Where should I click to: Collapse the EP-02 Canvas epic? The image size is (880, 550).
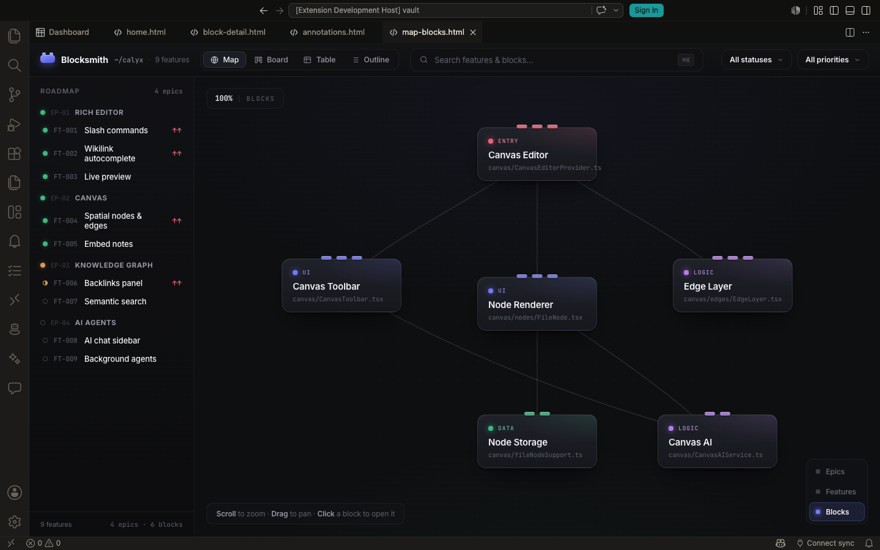111,198
